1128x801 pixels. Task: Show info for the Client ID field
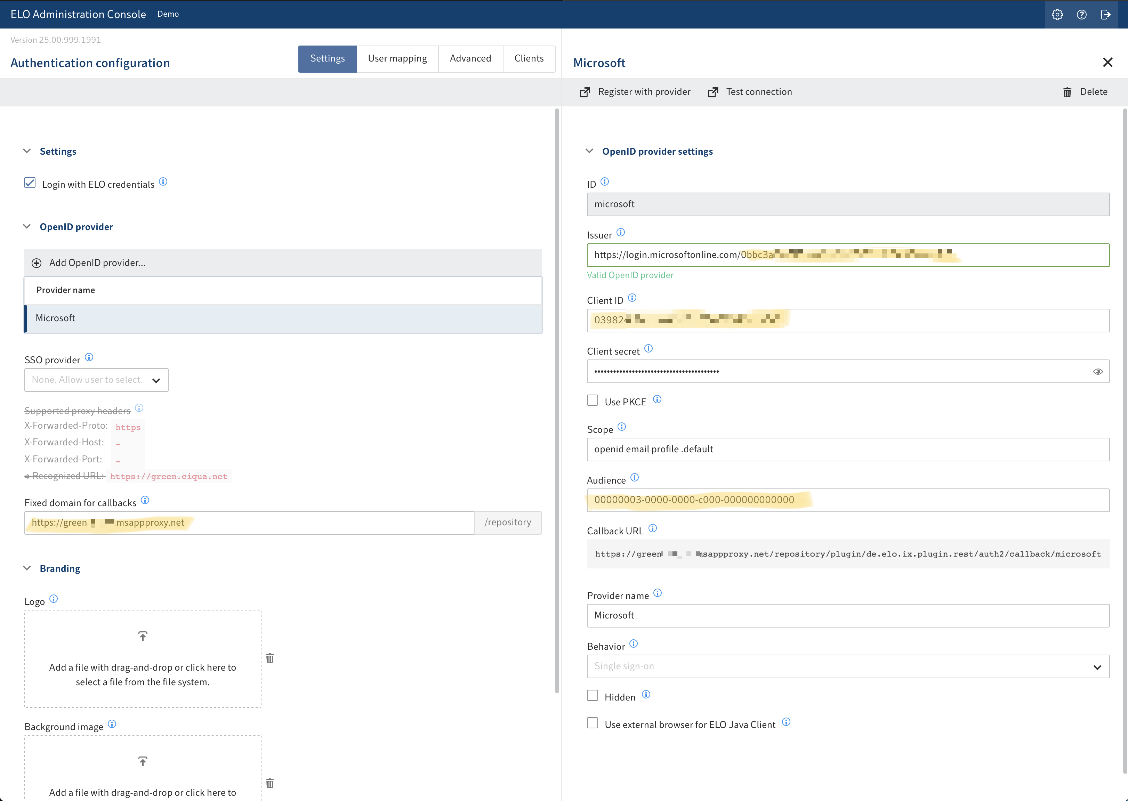point(632,298)
